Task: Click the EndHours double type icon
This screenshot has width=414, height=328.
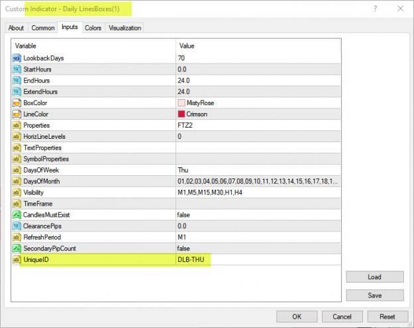Action: 17,81
